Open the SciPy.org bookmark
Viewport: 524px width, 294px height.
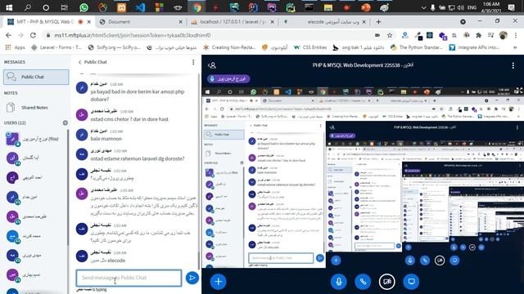click(115, 47)
